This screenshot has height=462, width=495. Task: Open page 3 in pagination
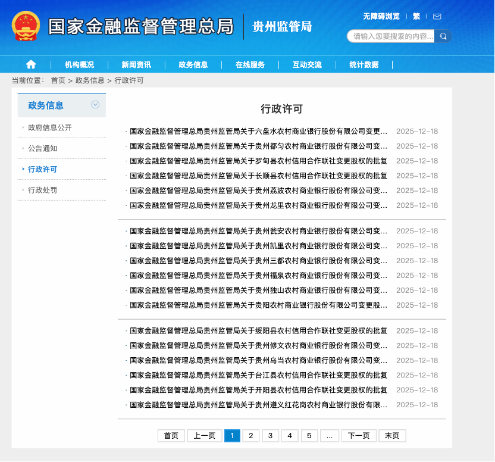pyautogui.click(x=270, y=435)
